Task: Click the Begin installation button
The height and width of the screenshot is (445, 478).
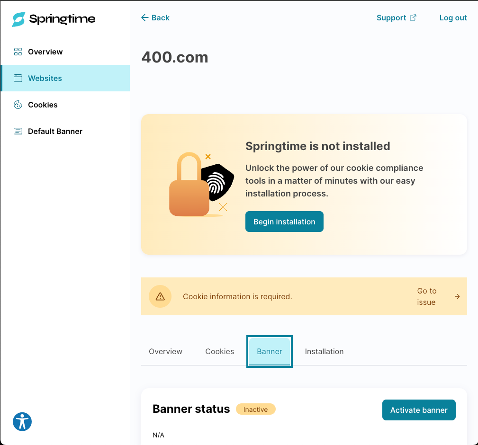Action: 284,221
